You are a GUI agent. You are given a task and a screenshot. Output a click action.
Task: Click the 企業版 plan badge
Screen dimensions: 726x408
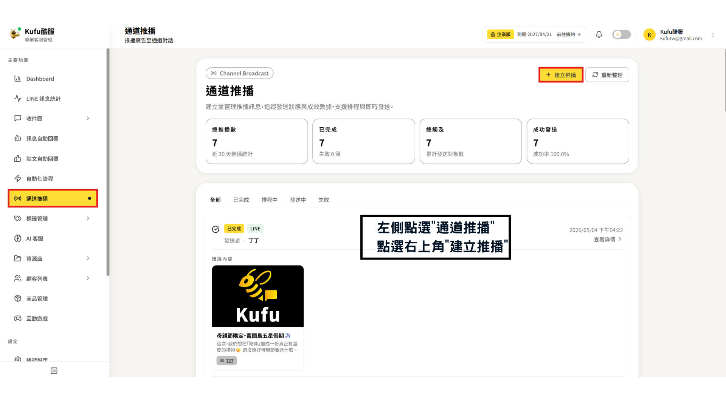[x=500, y=34]
